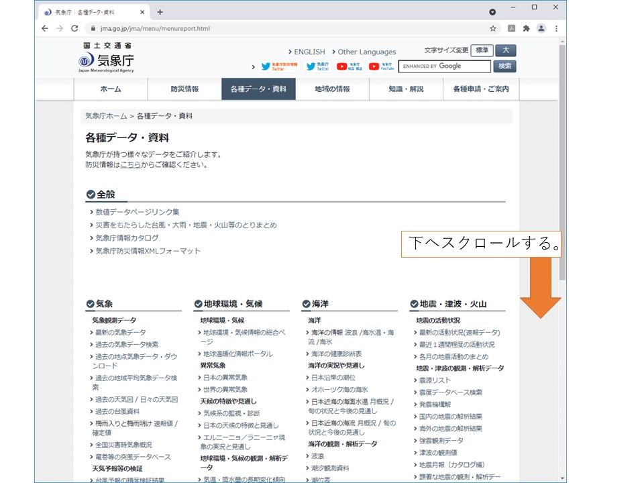Viewport: 644px width, 483px height.
Task: Open 災害をもたらした台風・大雨 summary link
Action: coord(186,225)
